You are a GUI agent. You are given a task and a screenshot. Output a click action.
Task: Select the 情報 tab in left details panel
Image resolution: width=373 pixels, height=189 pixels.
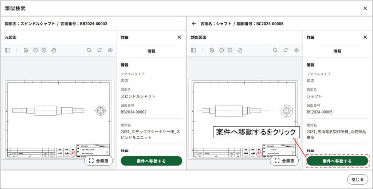pos(151,51)
